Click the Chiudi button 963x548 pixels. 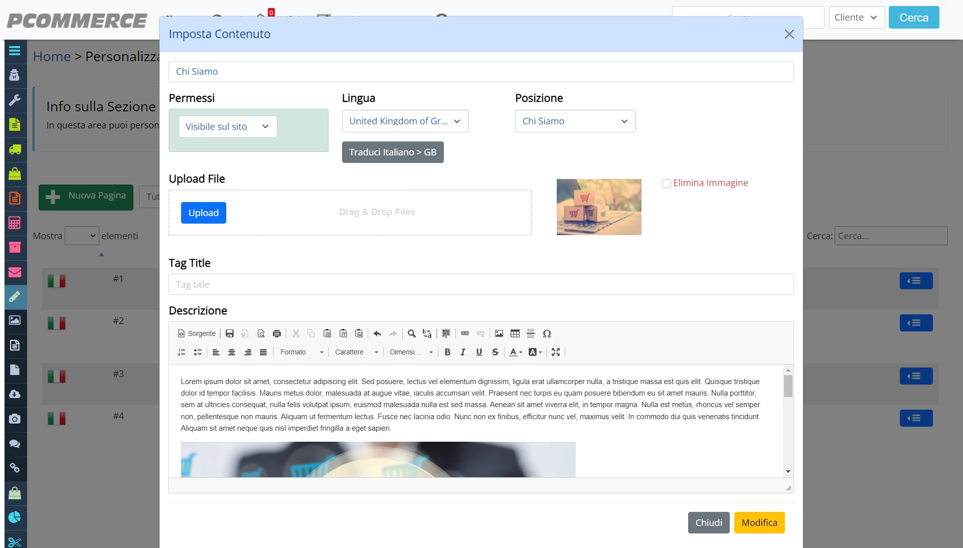(709, 523)
